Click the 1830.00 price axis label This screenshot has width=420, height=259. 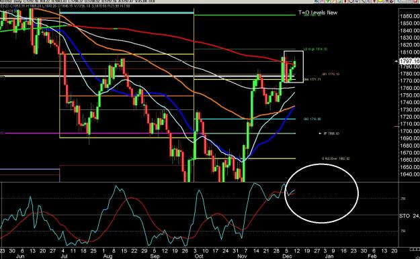tap(409, 38)
